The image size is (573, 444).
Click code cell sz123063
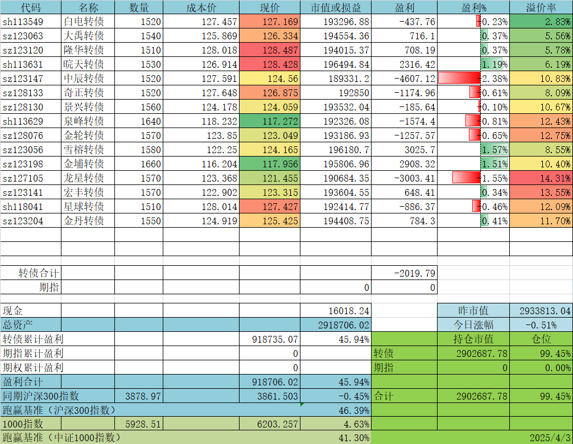point(31,36)
